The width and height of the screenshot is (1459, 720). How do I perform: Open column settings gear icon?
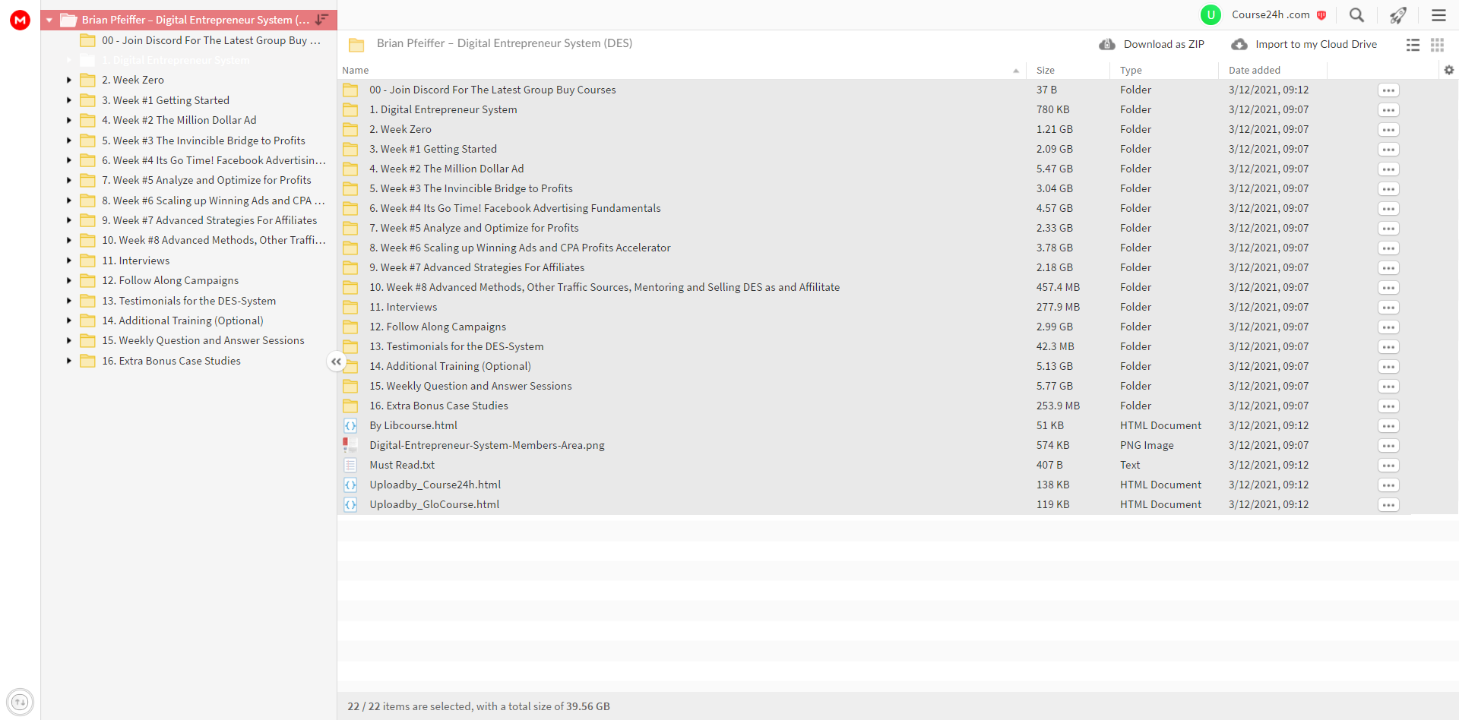point(1449,70)
